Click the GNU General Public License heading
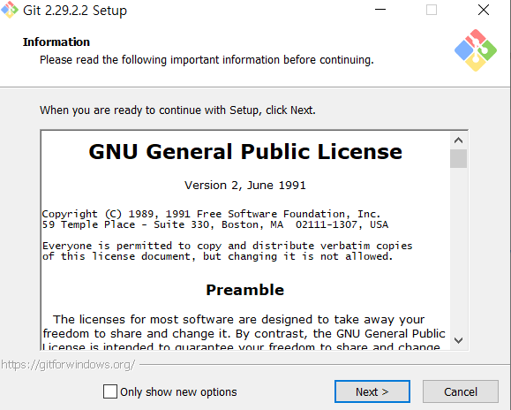The image size is (511, 410). (245, 152)
